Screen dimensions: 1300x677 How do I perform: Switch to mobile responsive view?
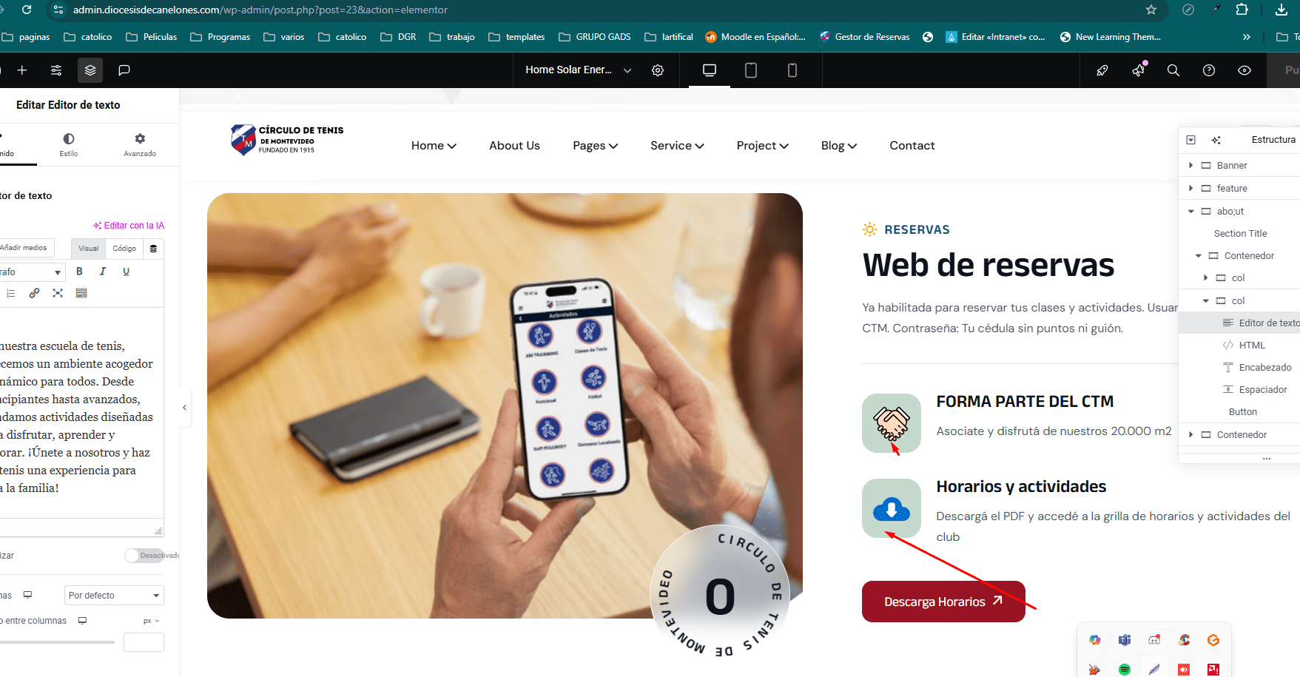tap(792, 70)
